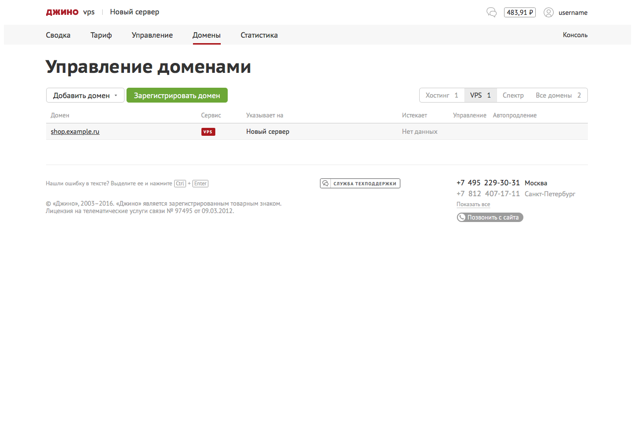Open the 'Консоль' panel
Viewport: 635px width, 446px height.
click(x=575, y=35)
